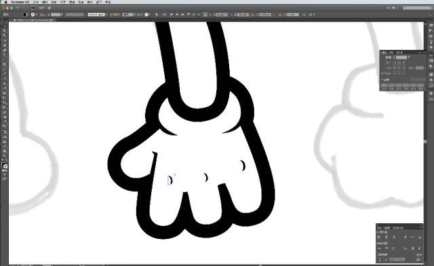This screenshot has width=434, height=266.
Task: Open the Color panel icon atop right dock
Action: (431, 25)
